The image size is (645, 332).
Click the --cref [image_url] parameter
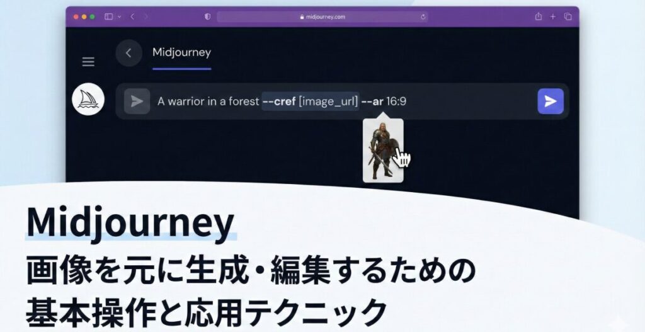pyautogui.click(x=311, y=101)
